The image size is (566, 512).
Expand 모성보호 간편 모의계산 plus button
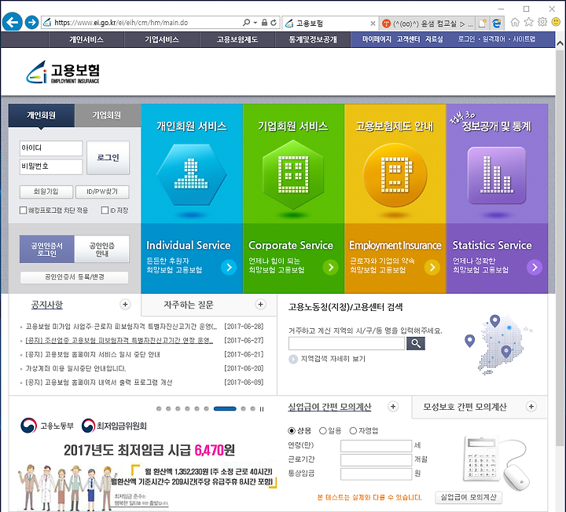pyautogui.click(x=531, y=407)
